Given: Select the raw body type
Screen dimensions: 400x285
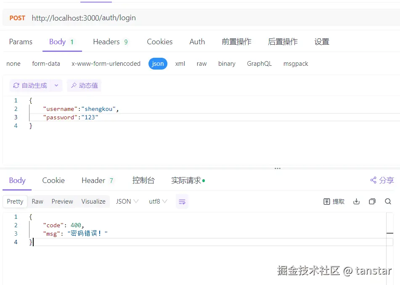Looking at the screenshot, I should [x=201, y=64].
